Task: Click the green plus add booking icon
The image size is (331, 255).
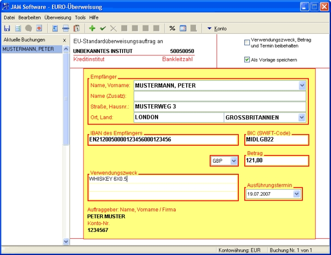Action: click(x=92, y=29)
